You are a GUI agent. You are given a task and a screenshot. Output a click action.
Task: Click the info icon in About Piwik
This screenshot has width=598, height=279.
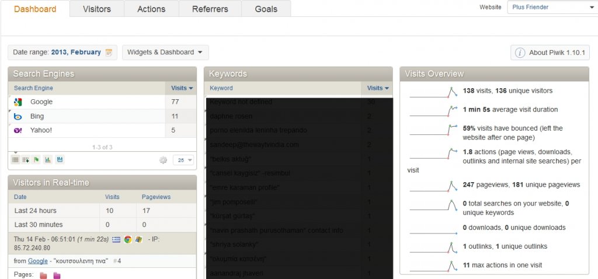[520, 53]
